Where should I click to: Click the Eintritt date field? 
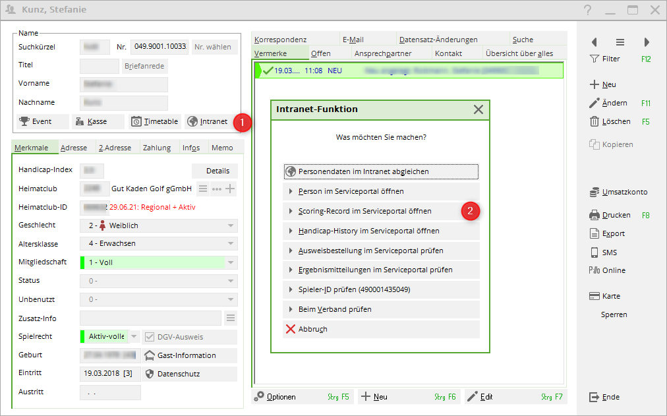109,374
